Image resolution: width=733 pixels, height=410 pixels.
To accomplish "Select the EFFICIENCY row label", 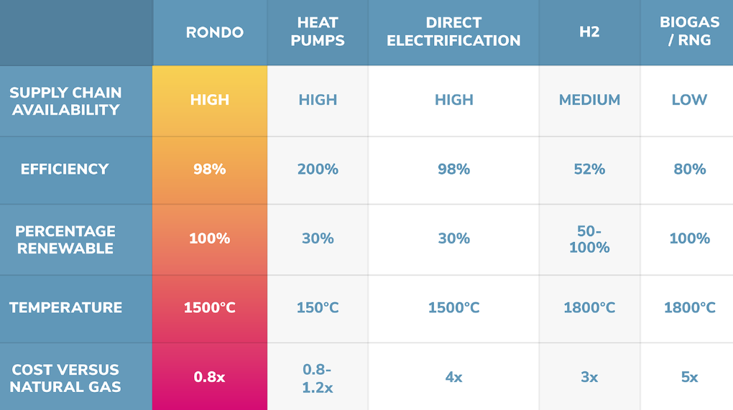I will point(65,169).
